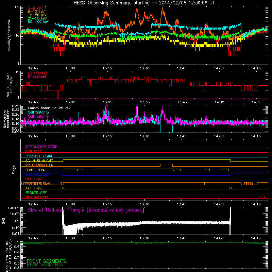
Task: Click the 0.5 tick on livetime plot
Action: click(17, 268)
